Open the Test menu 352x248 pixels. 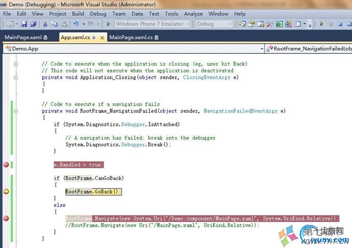pyautogui.click(x=154, y=14)
